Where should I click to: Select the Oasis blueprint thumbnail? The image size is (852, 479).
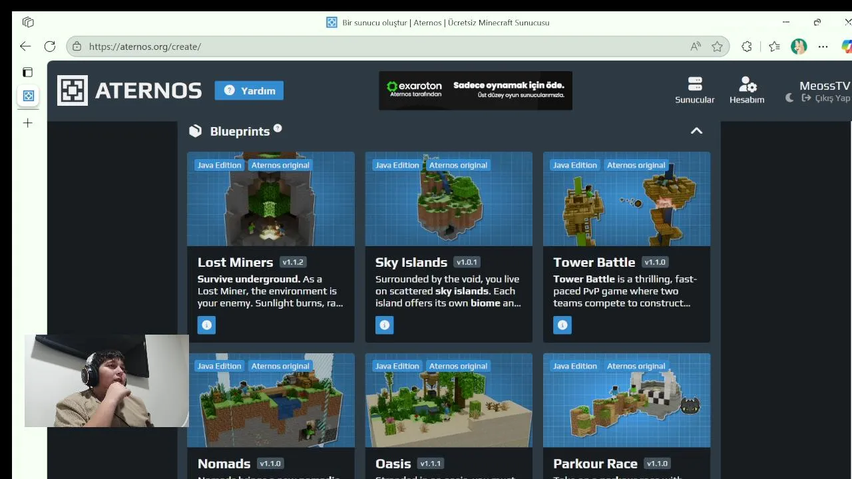(449, 400)
